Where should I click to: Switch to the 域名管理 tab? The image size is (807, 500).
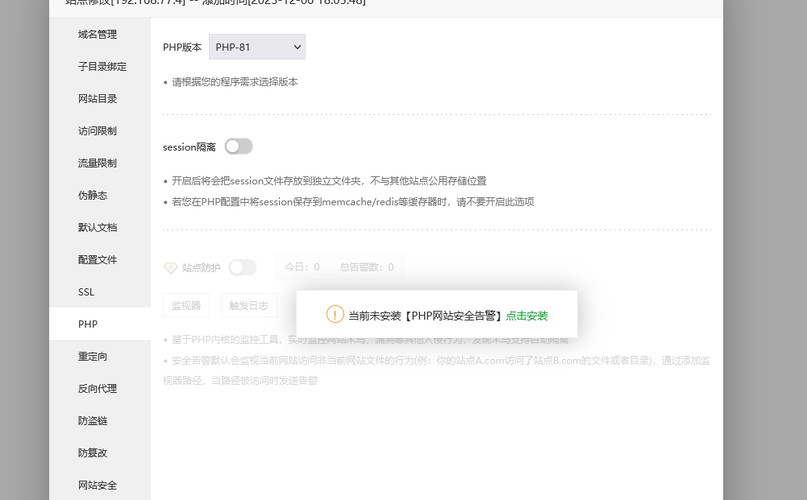coord(98,35)
